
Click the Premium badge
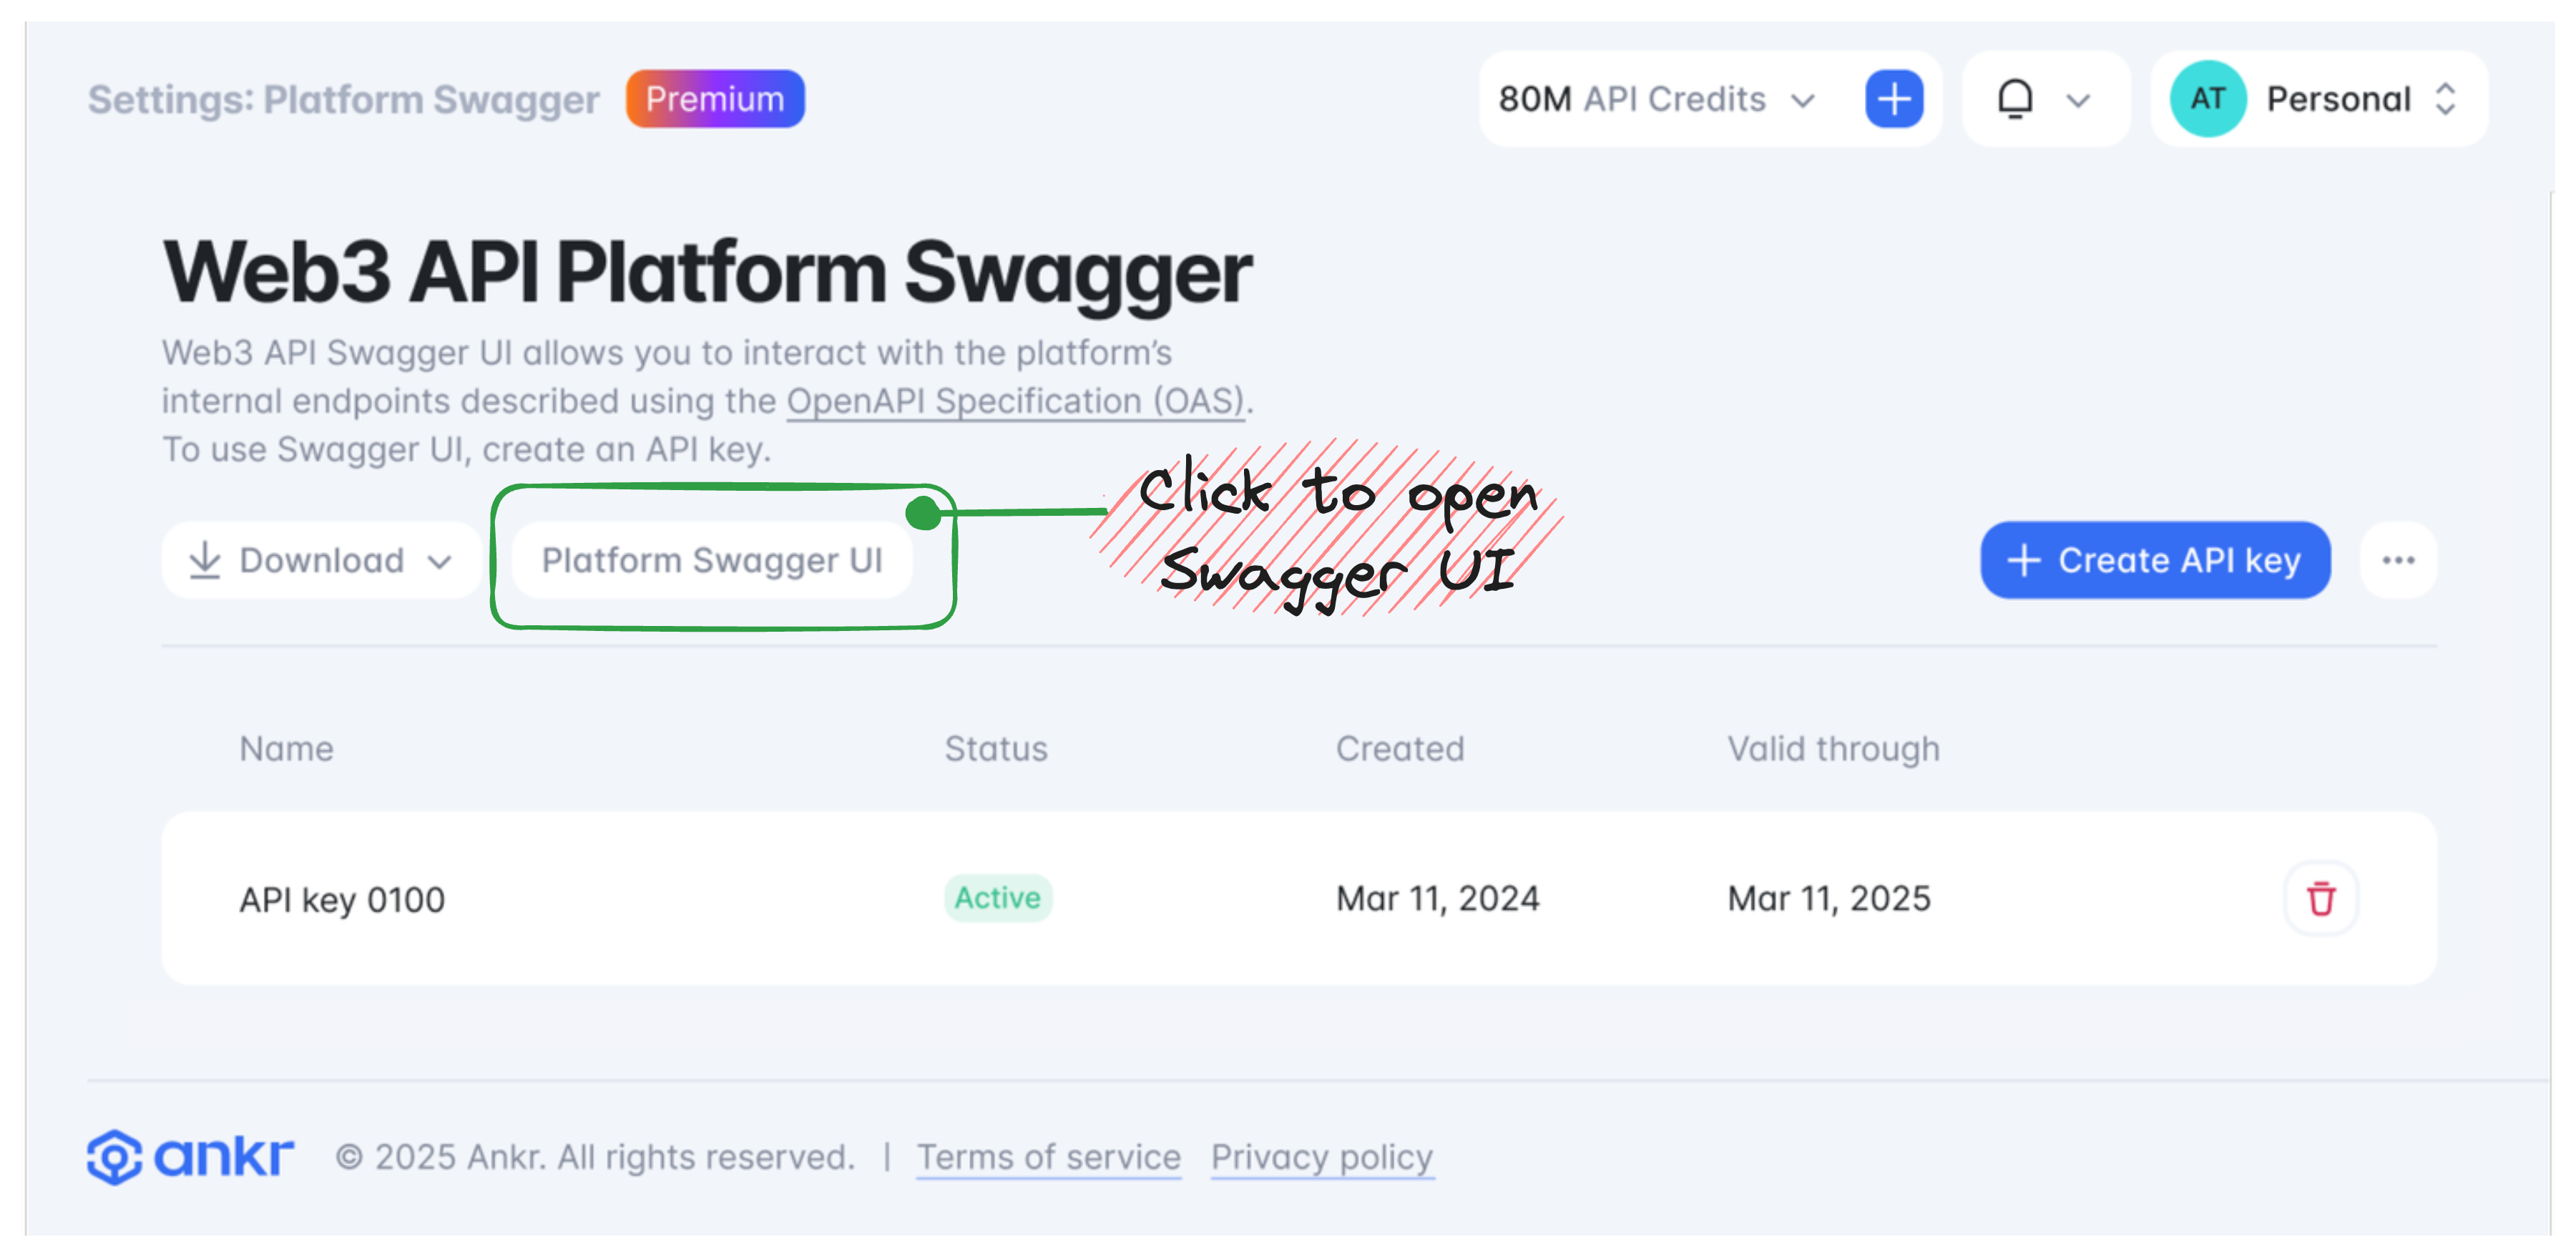[715, 99]
